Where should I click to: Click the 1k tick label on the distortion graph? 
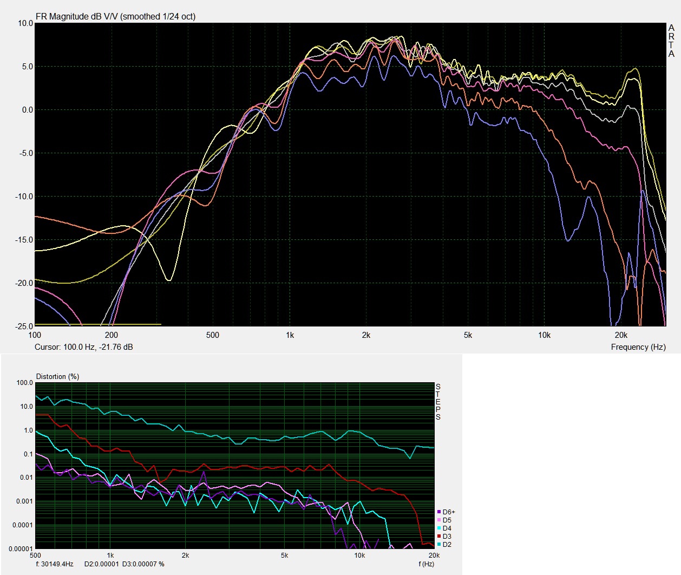pyautogui.click(x=110, y=556)
